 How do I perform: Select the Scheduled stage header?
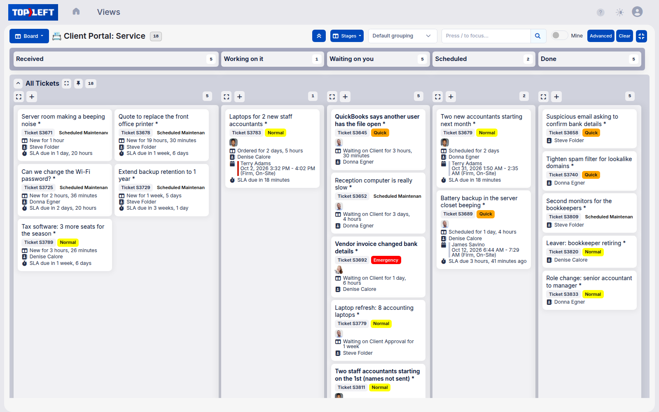click(484, 59)
